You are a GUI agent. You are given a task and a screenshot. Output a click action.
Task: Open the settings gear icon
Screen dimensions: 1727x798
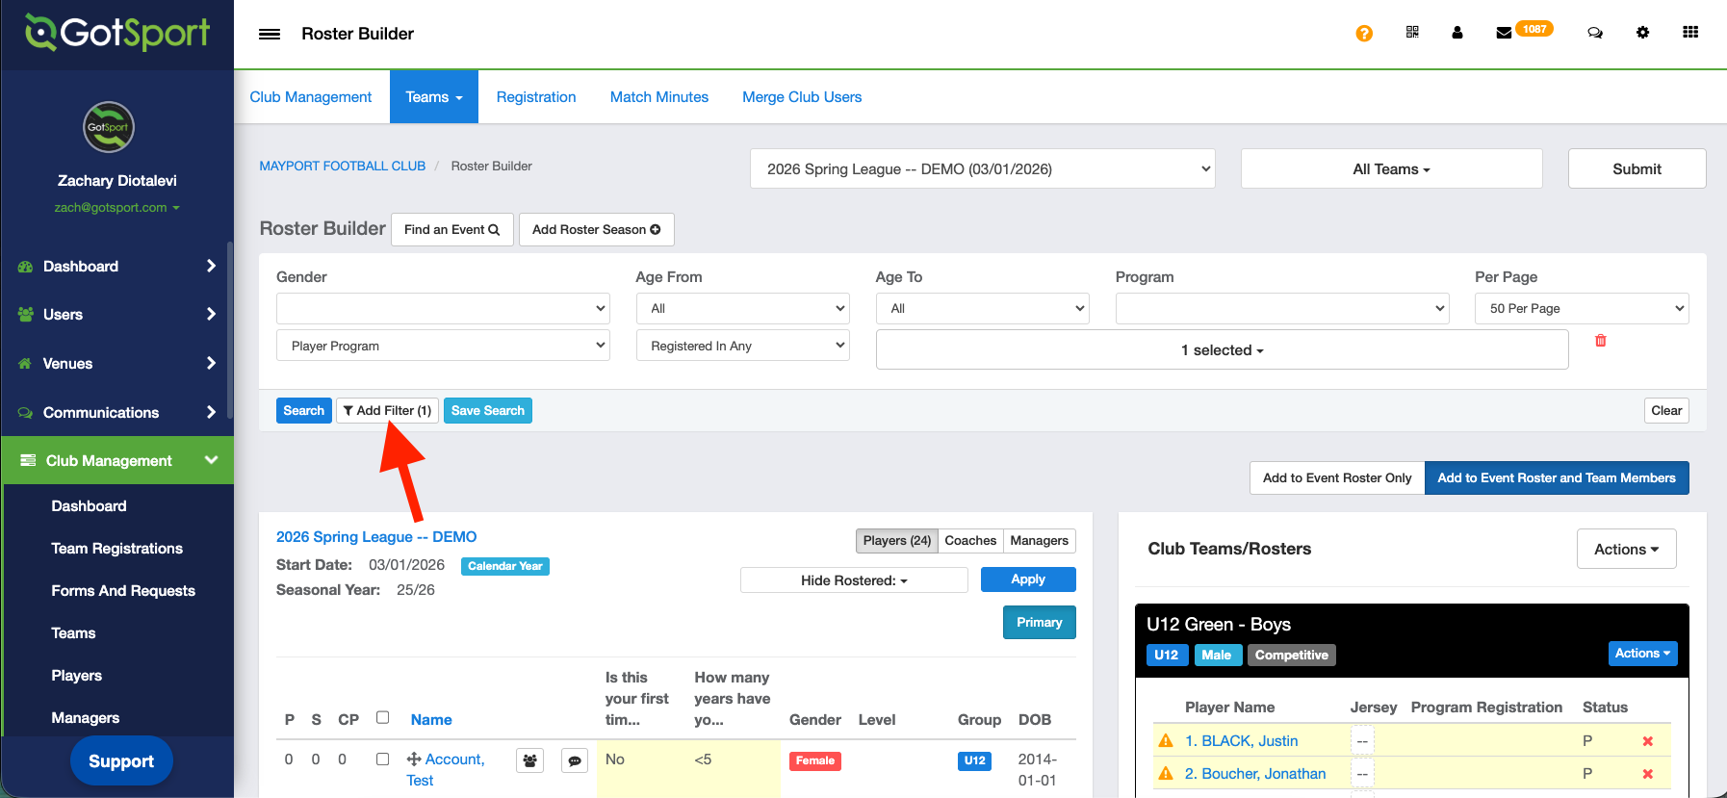click(1642, 33)
